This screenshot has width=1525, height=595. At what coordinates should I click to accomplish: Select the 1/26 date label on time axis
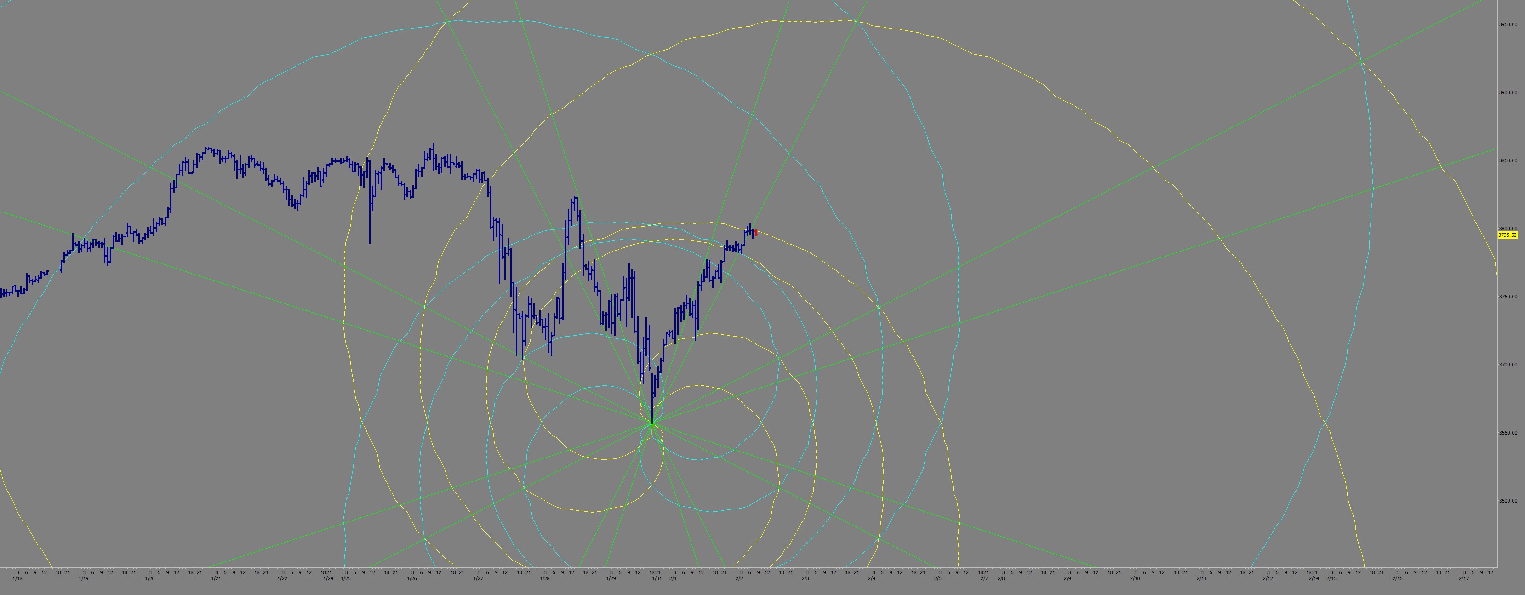point(412,578)
